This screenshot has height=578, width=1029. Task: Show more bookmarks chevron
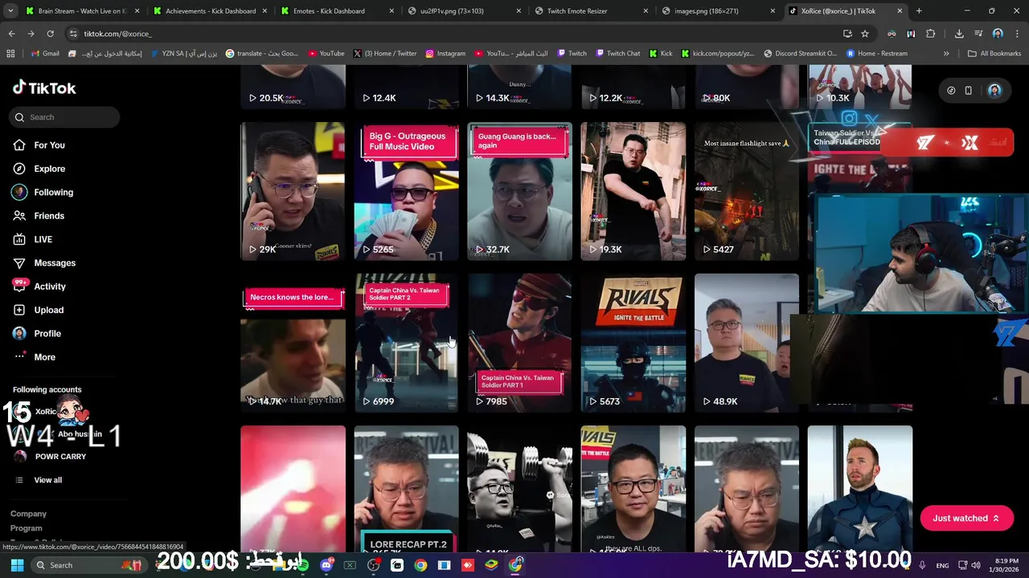coord(946,54)
